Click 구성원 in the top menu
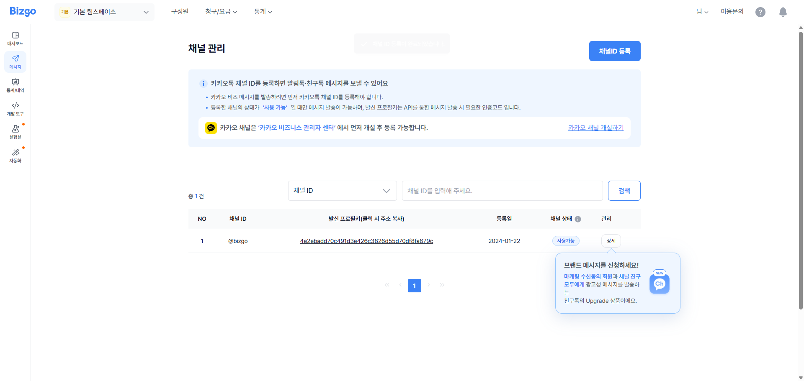 point(179,12)
